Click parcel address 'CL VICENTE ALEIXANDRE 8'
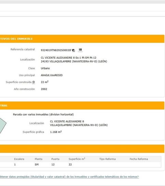Image resolution: width=165 pixels, height=186 pixels. (67, 121)
